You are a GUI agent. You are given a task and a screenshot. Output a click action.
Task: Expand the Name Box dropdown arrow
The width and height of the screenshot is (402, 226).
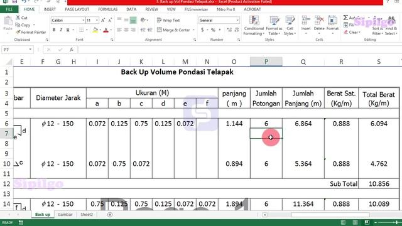pyautogui.click(x=30, y=50)
